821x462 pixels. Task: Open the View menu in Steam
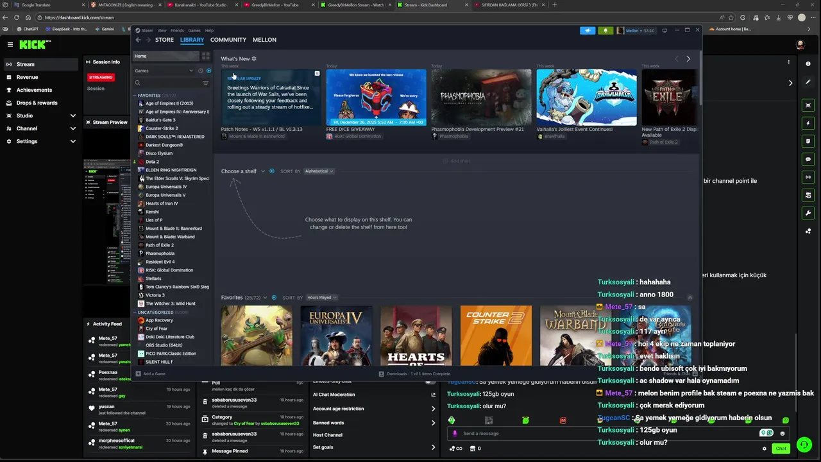coord(162,30)
